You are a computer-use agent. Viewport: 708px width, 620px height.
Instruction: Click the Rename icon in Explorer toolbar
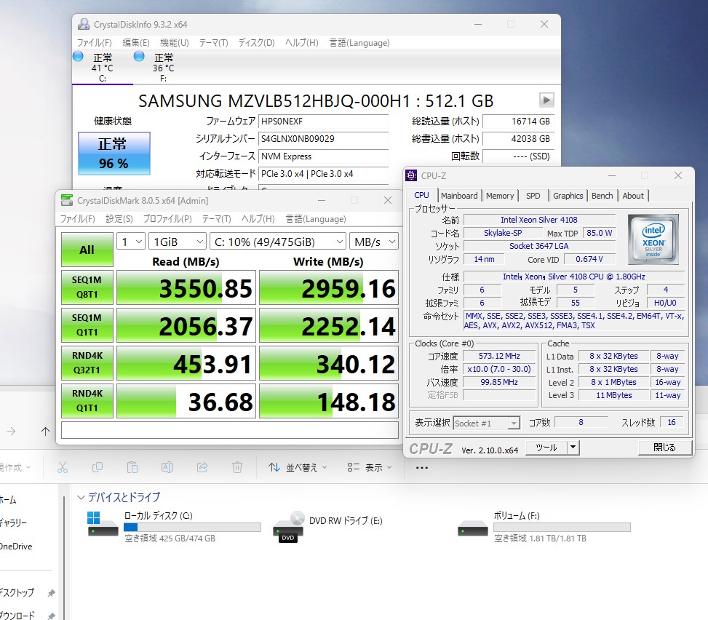coord(167,467)
